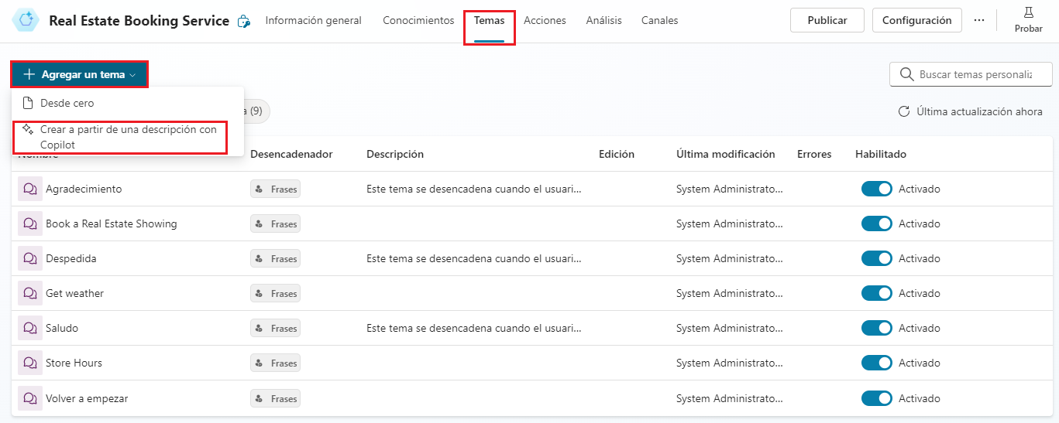This screenshot has height=423, width=1059.
Task: Click the Frases trigger badge for Store Hours
Action: 275,363
